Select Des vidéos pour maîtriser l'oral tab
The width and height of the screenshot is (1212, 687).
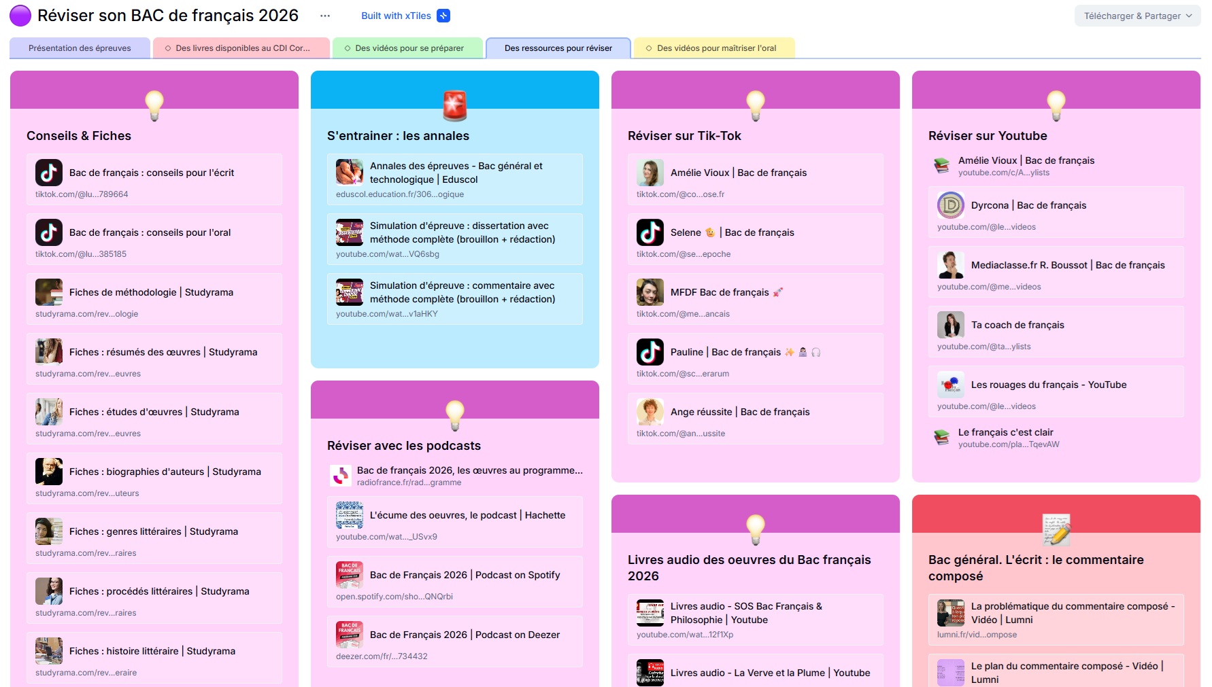[x=715, y=48]
